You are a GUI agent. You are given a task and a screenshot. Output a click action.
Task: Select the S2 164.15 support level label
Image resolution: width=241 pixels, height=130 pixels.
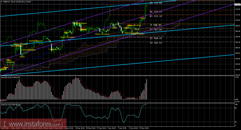[156, 38]
